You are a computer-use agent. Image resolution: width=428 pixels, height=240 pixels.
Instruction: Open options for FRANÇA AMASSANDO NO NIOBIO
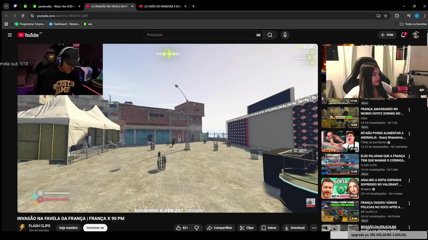click(x=409, y=110)
